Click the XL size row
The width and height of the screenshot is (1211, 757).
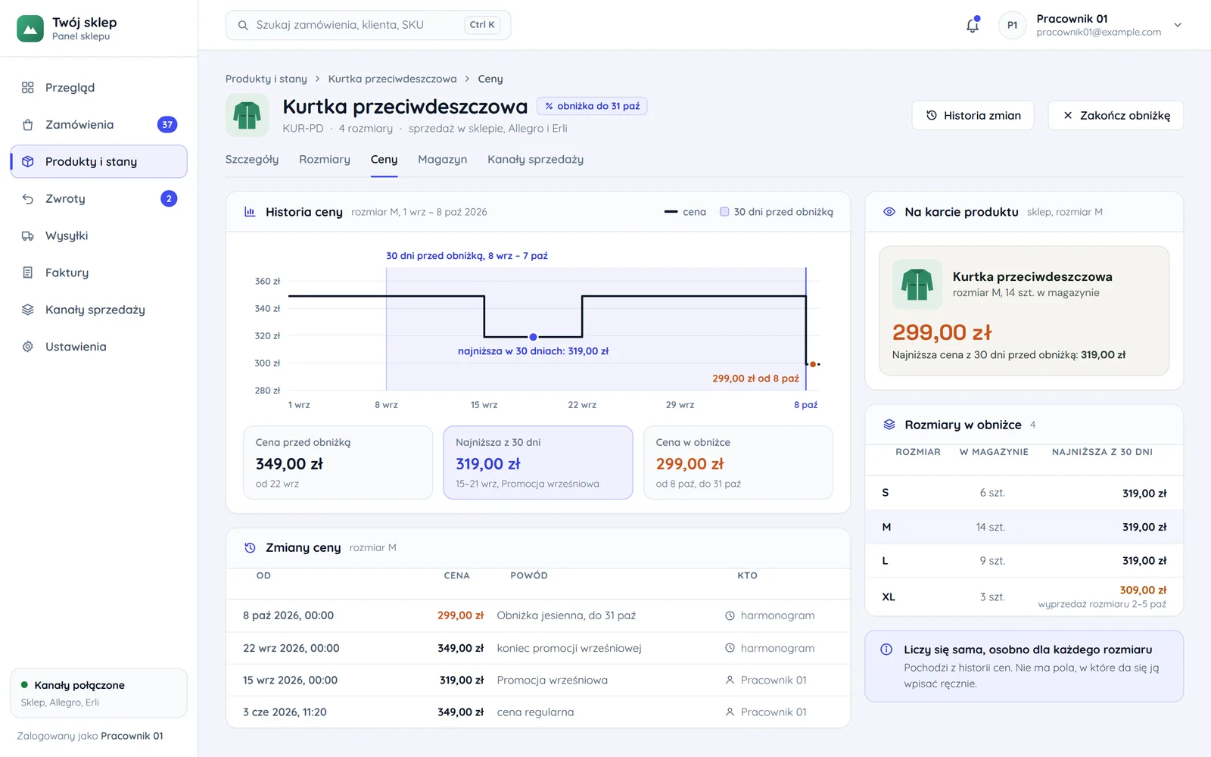pos(1024,597)
